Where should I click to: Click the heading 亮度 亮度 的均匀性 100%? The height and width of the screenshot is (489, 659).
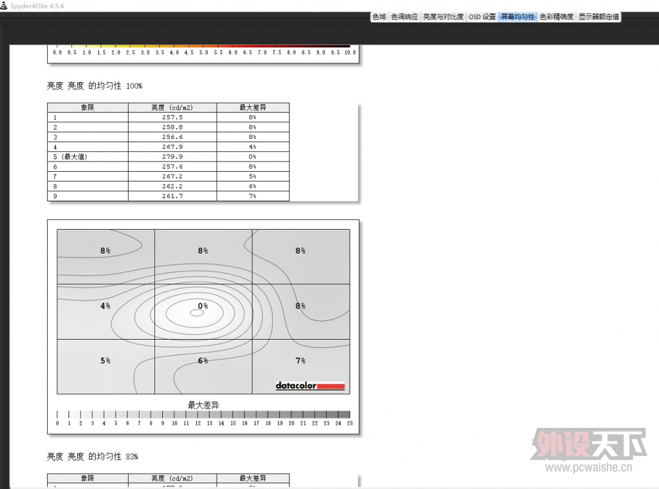tap(95, 86)
